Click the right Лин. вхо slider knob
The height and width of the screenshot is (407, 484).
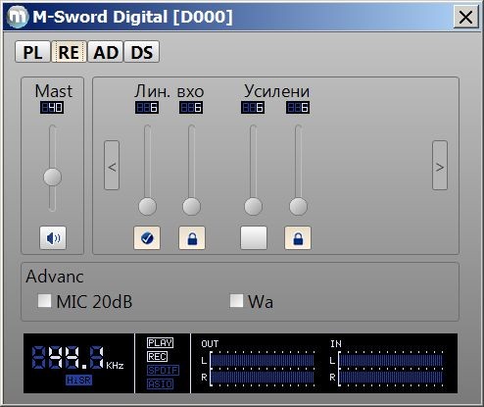click(191, 206)
